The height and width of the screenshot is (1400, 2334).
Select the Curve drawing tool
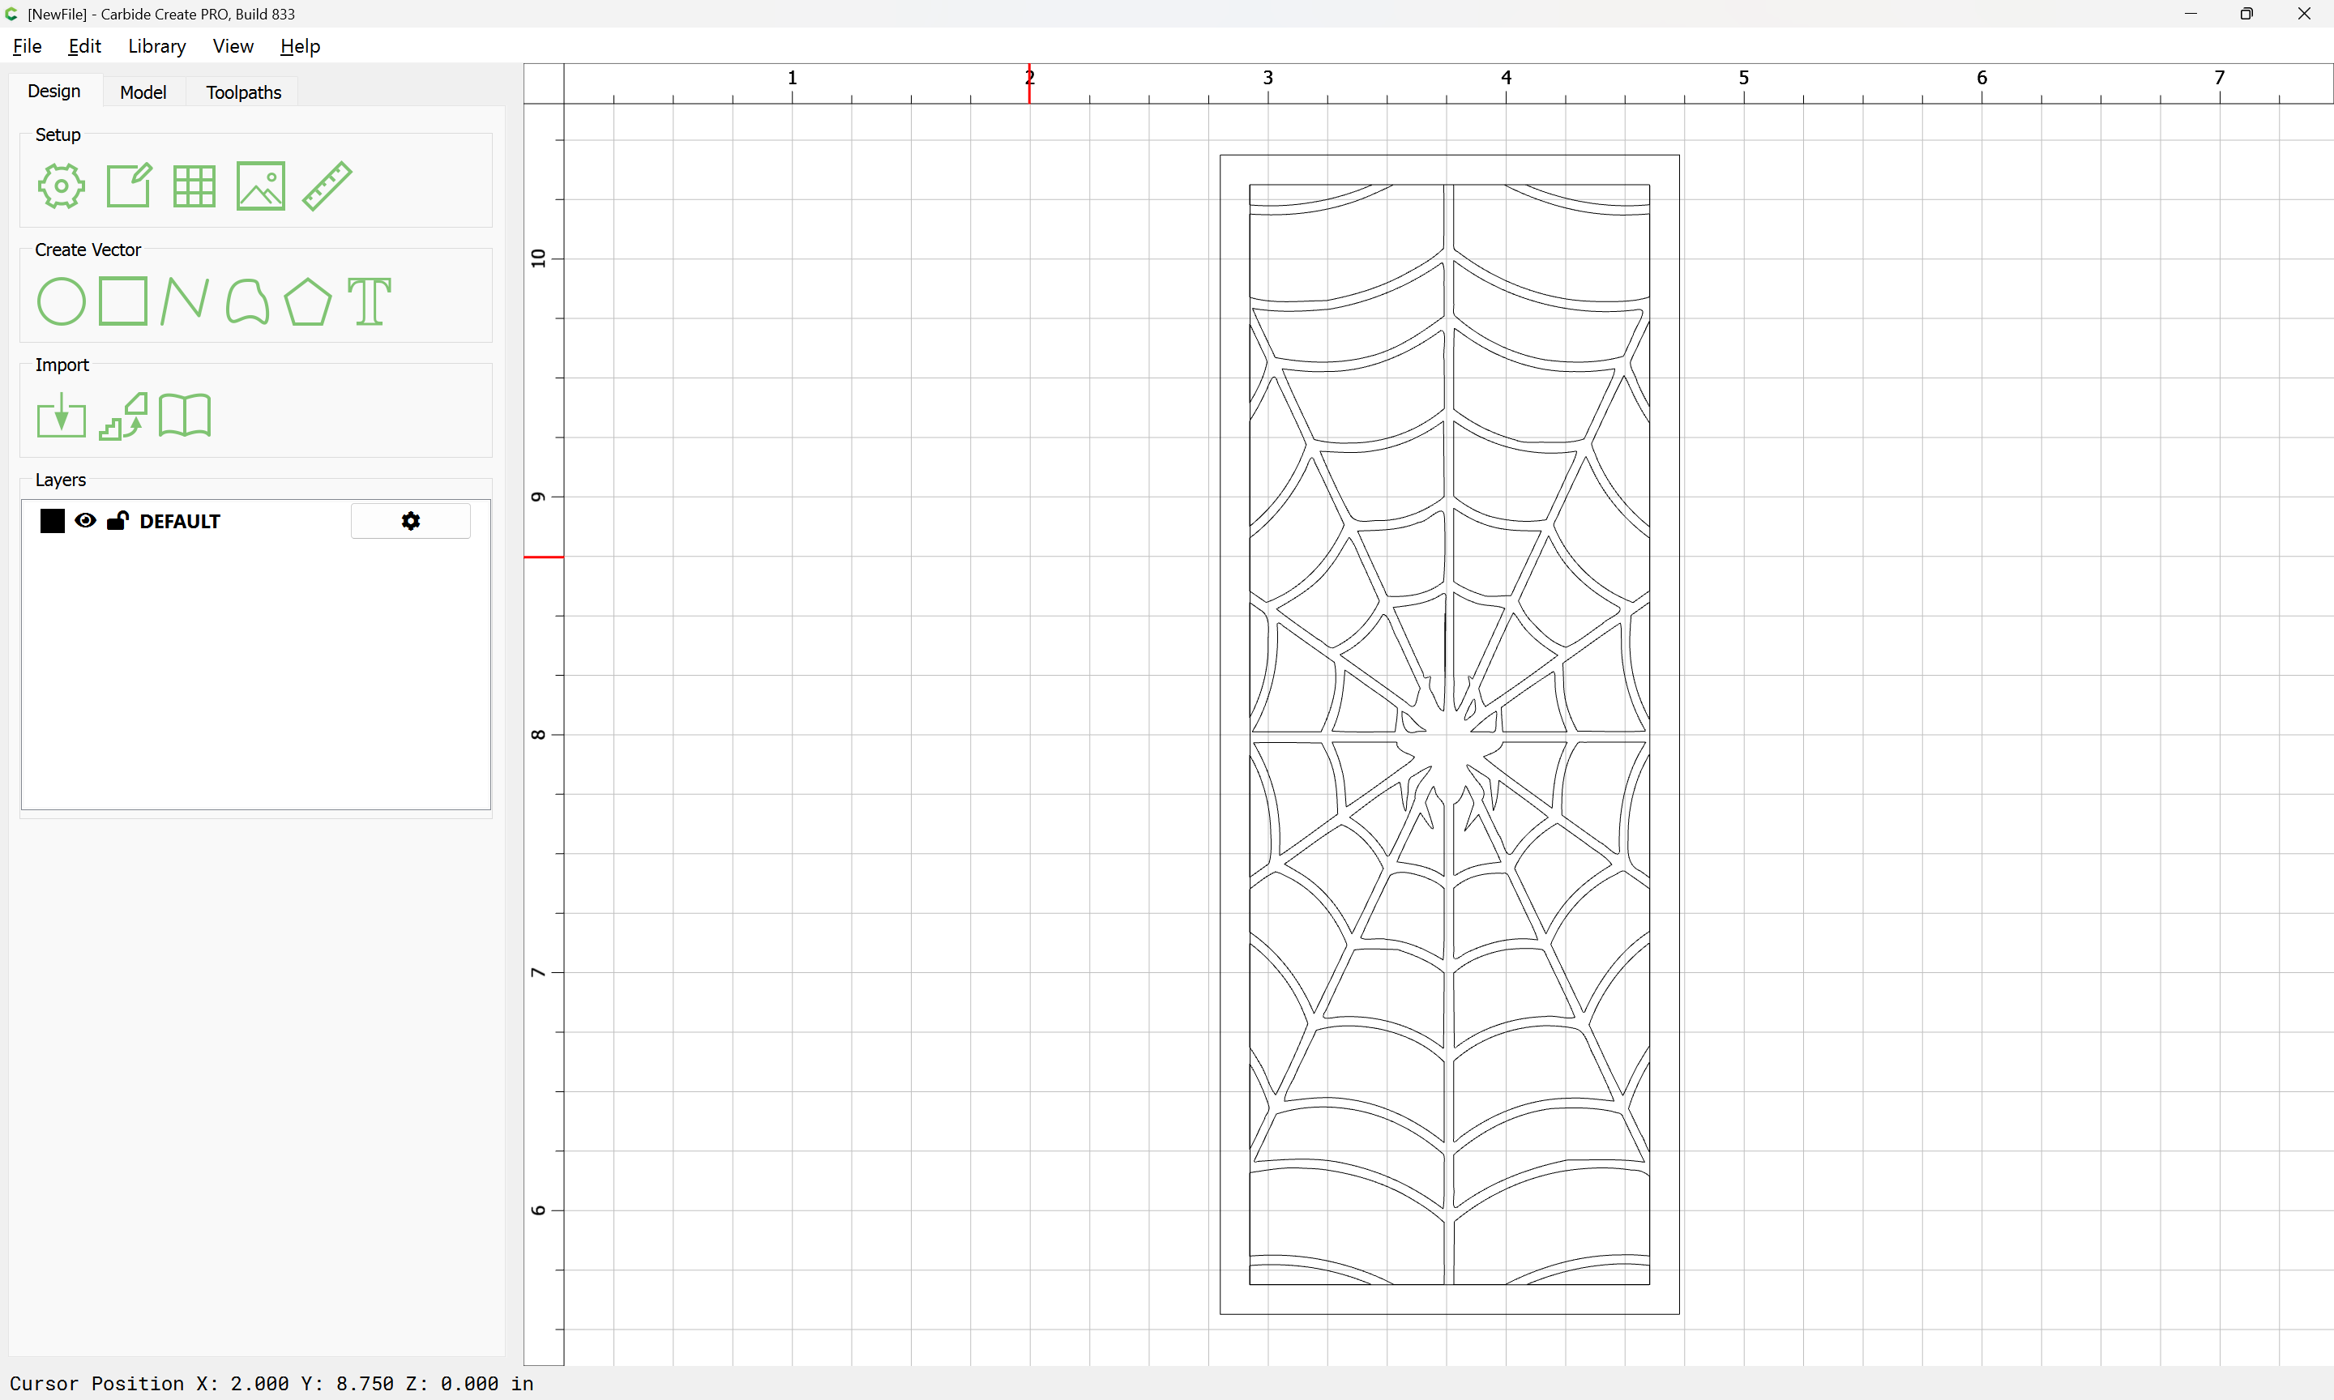[247, 302]
